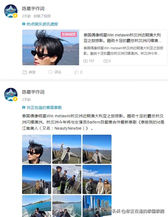Click the hashtag icon beside 你正在追的泰国泰剧

(24, 108)
